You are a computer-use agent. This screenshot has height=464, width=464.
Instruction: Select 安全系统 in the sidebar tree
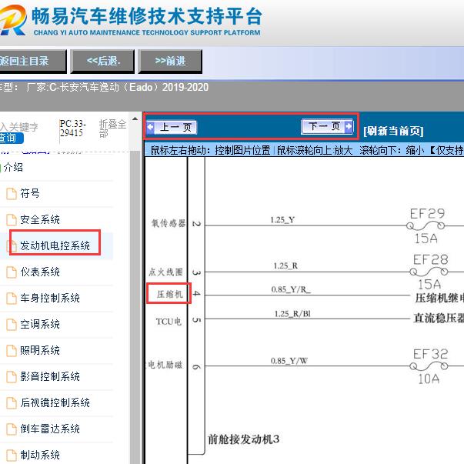(40, 219)
